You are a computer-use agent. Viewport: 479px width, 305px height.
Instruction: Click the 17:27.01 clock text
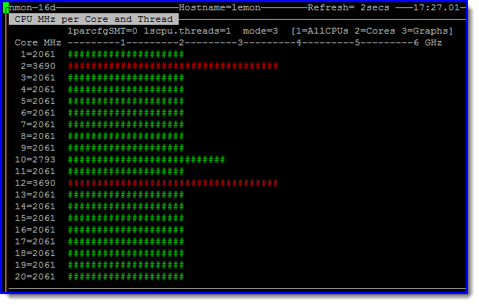[x=437, y=7]
